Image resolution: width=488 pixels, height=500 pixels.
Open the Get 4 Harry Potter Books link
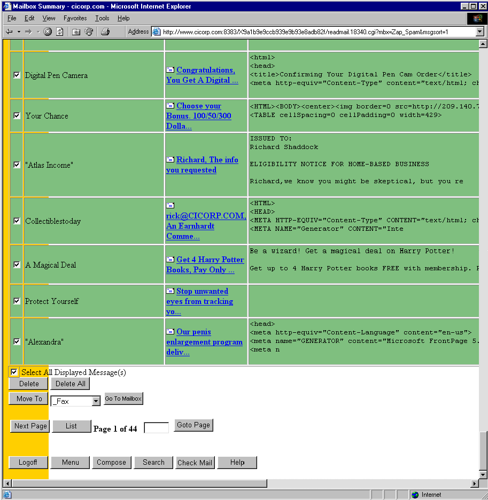click(x=205, y=264)
